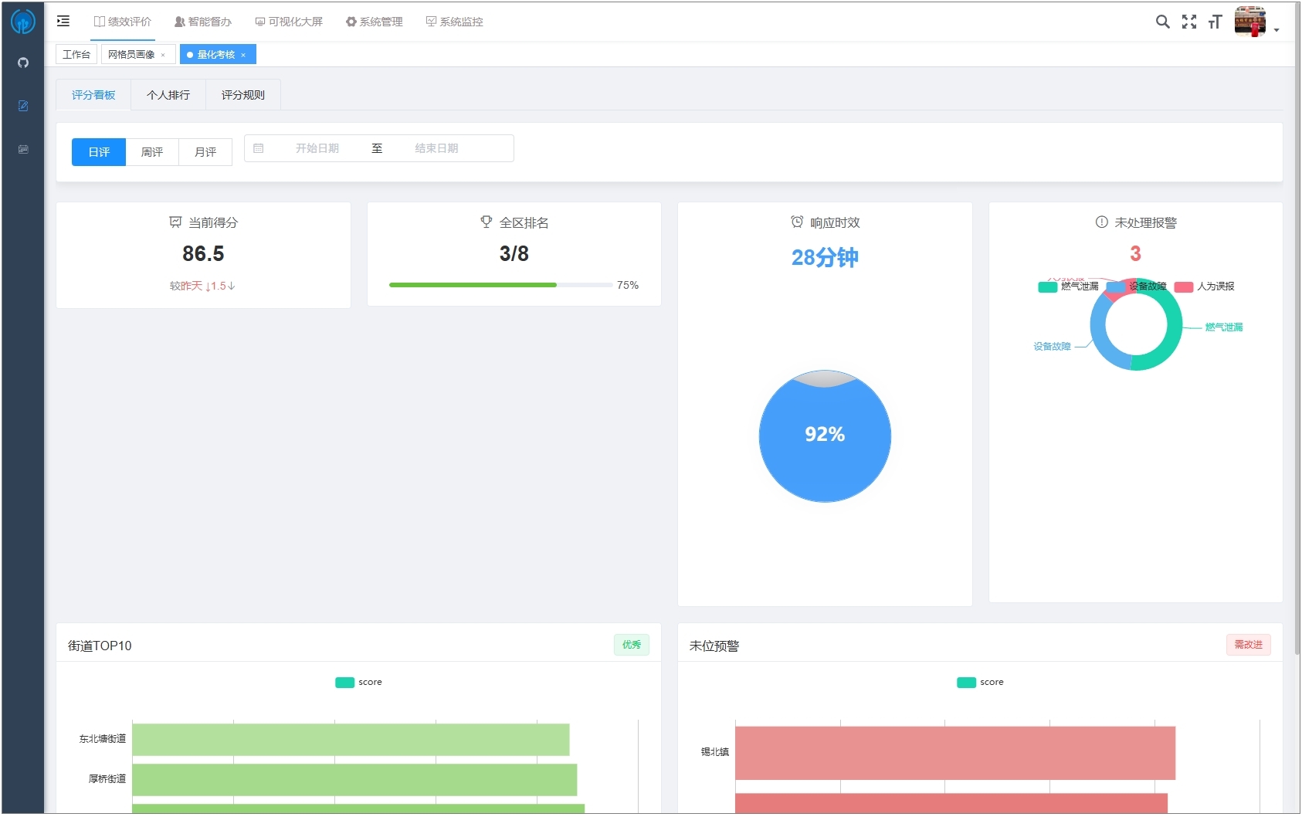Click the font size icon
The image size is (1302, 817).
point(1216,22)
